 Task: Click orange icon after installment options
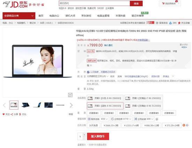tap(184, 125)
